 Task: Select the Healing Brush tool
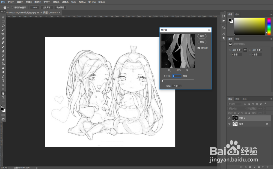[x=3, y=43]
